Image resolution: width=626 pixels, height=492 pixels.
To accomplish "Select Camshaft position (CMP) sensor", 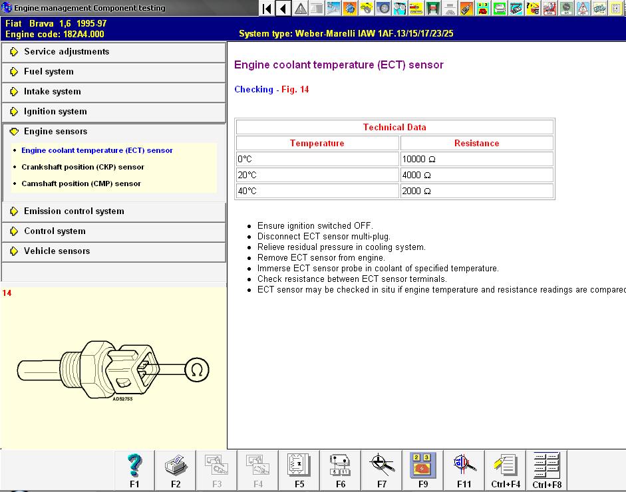I will pyautogui.click(x=81, y=184).
